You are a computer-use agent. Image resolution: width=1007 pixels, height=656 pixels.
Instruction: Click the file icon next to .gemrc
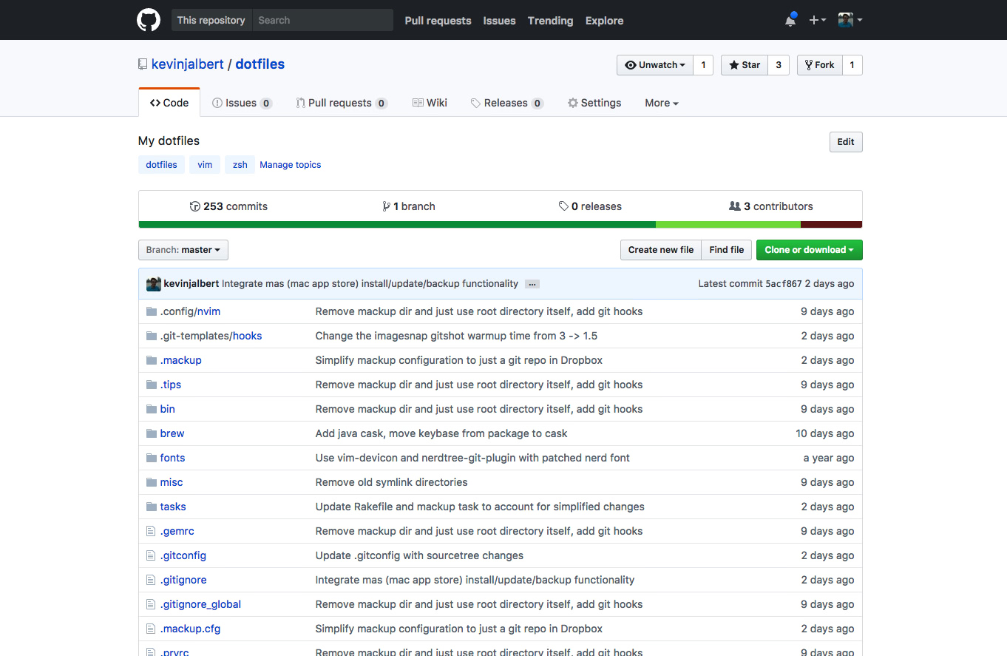[x=151, y=531]
